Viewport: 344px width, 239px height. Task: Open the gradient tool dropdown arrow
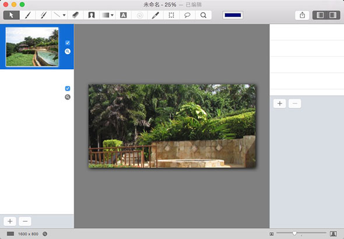click(x=112, y=15)
